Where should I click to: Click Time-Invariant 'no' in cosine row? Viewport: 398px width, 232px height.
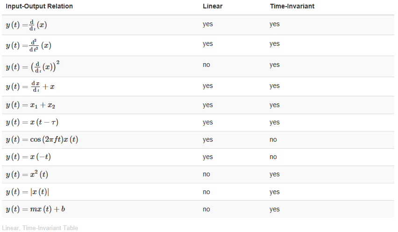point(273,139)
